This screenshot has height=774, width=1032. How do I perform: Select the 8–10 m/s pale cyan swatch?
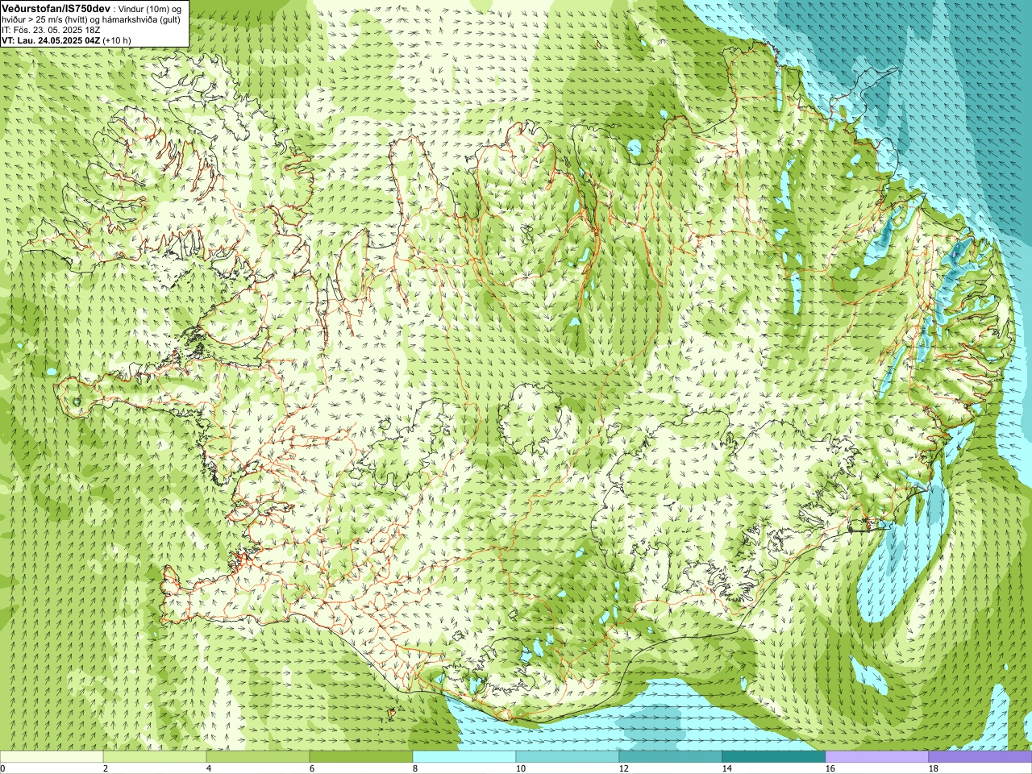point(464,757)
